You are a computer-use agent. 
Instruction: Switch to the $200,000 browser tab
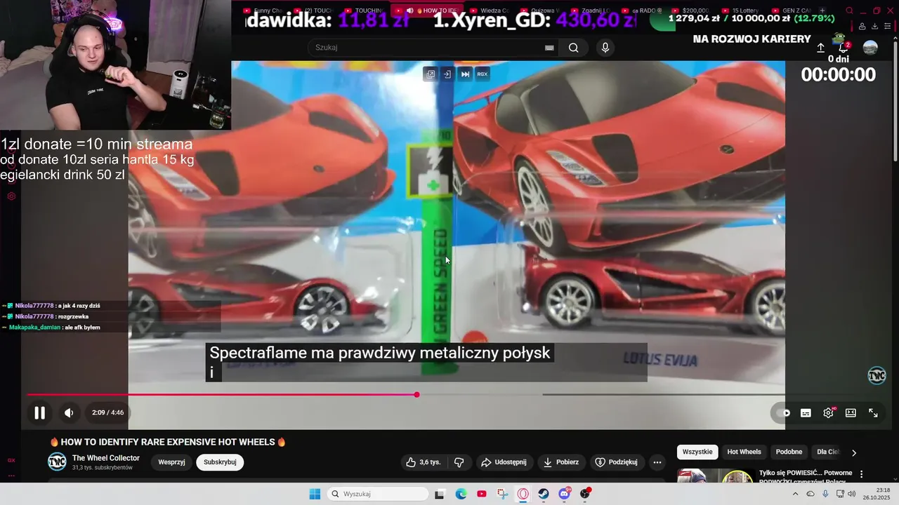point(692,11)
